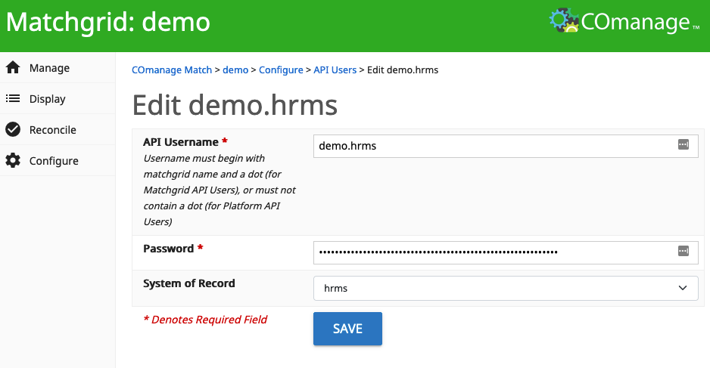Click the API Username label
The image size is (710, 368).
[x=181, y=142]
